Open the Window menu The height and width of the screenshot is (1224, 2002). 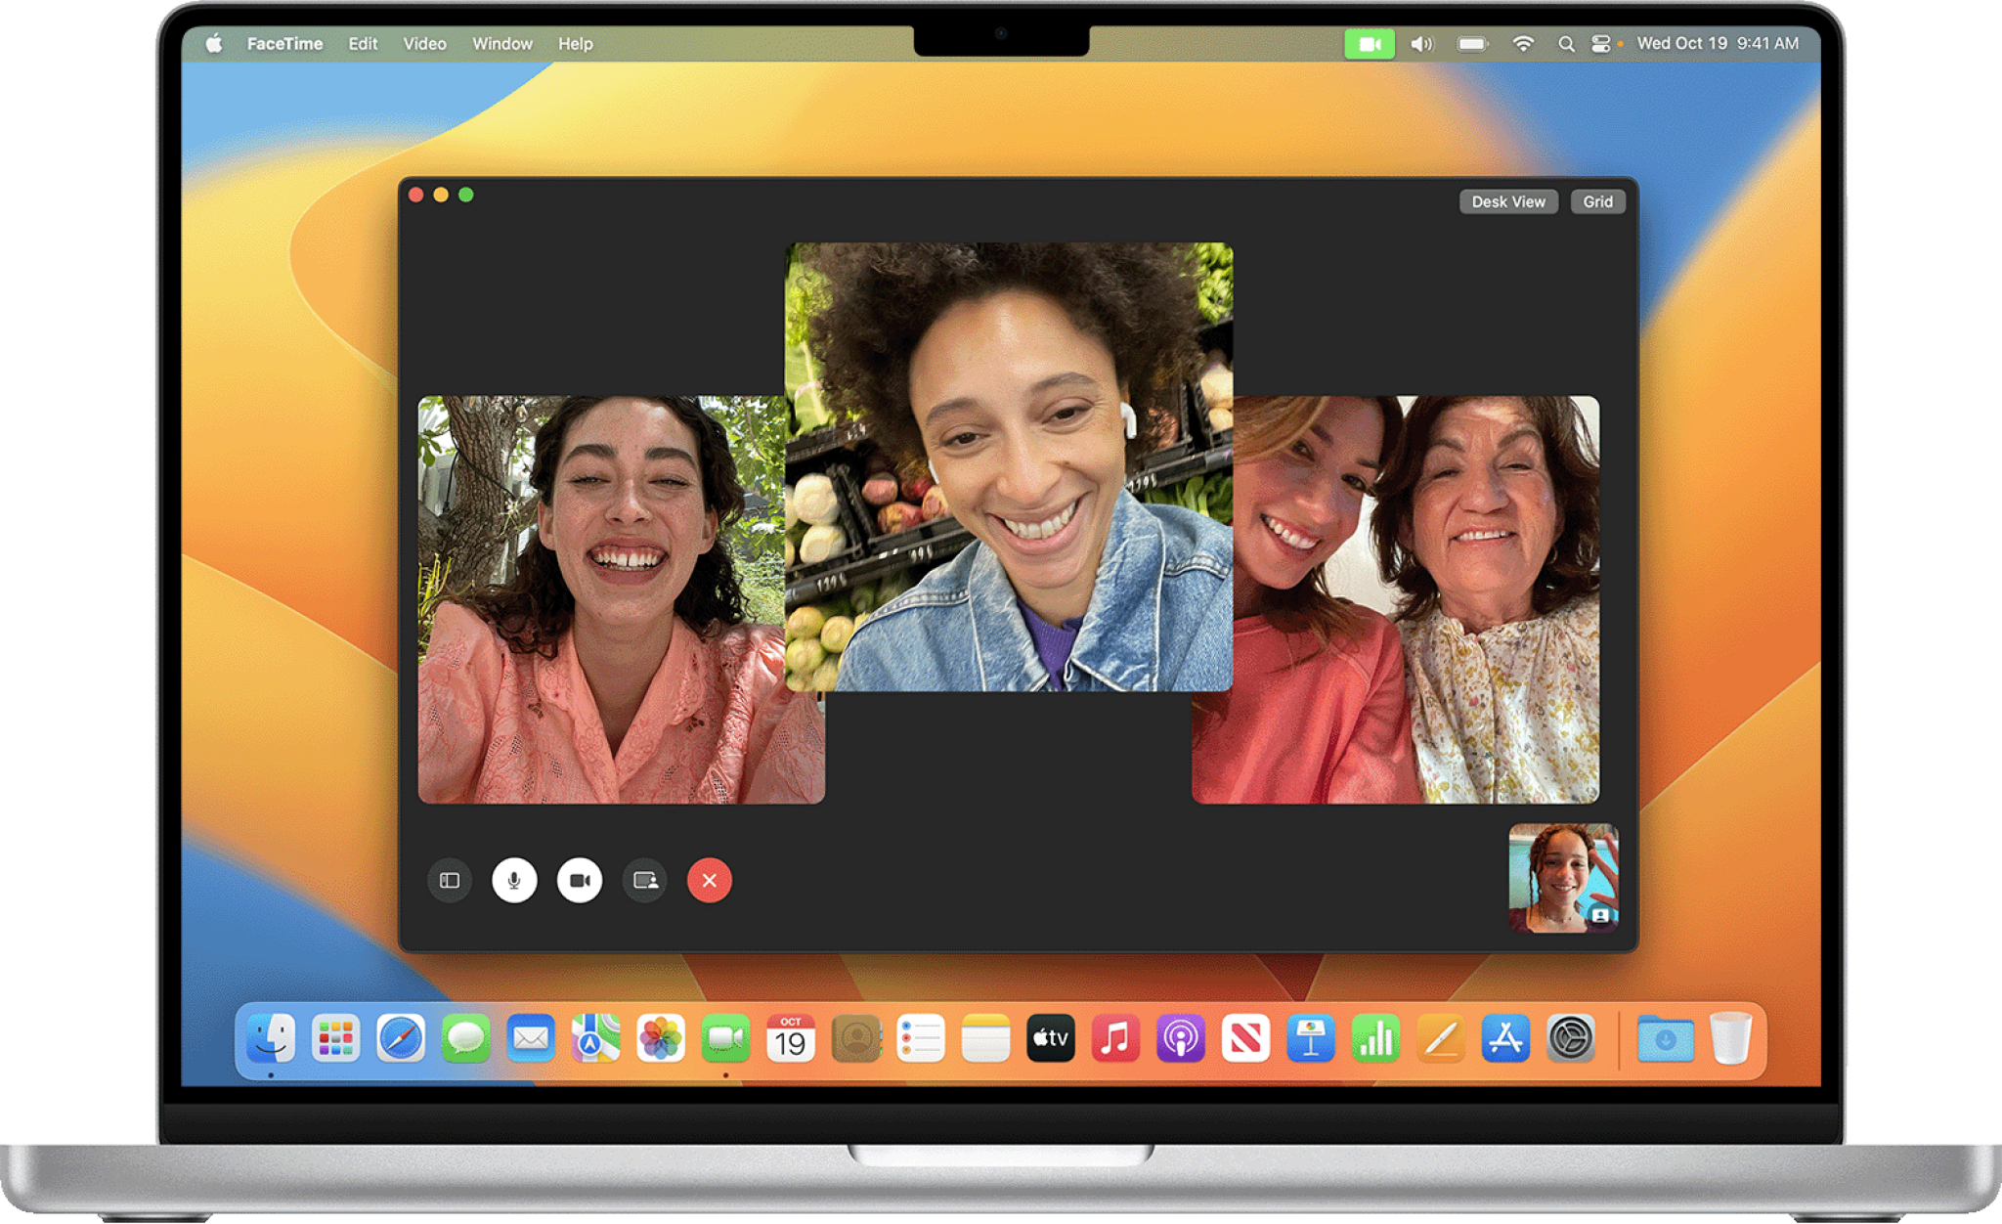tap(501, 44)
